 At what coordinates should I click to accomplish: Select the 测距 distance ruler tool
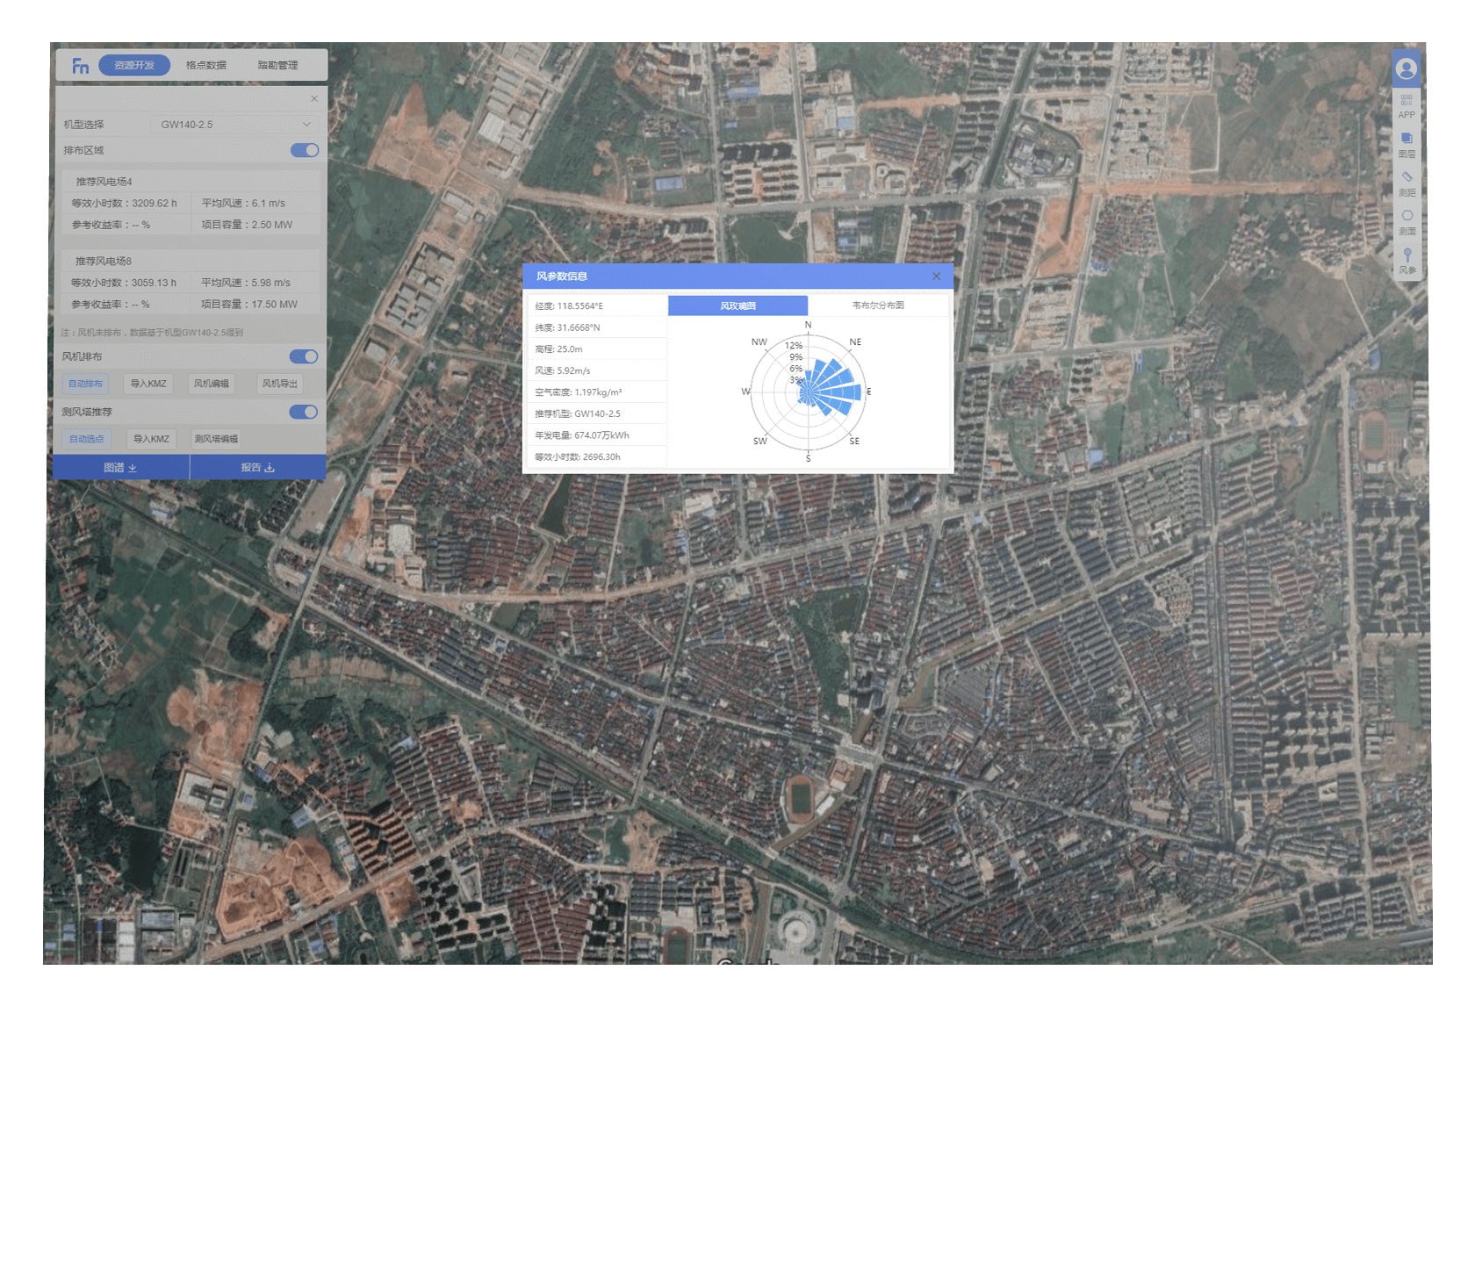[1407, 183]
